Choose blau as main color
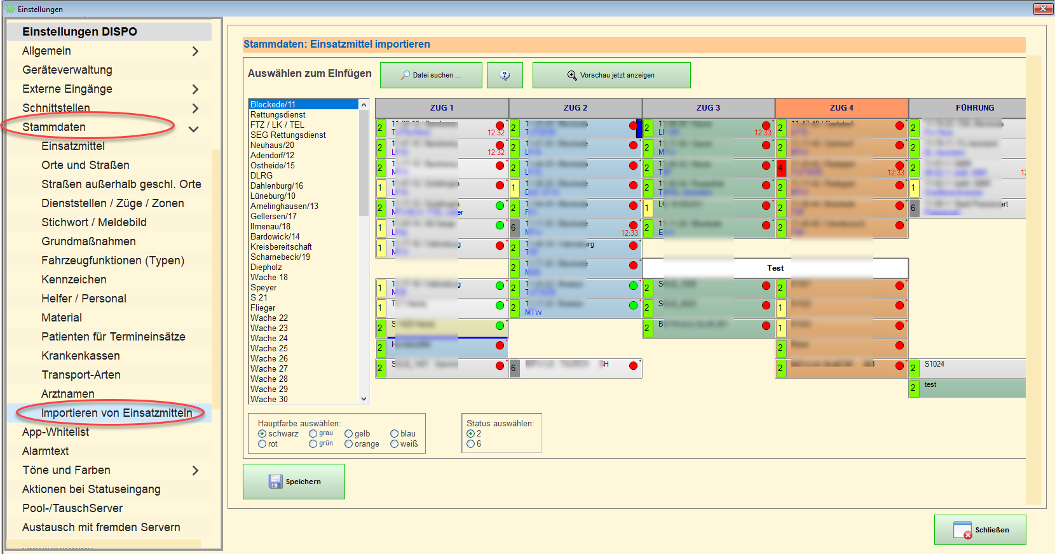Viewport: 1055px width, 554px height. pos(394,434)
